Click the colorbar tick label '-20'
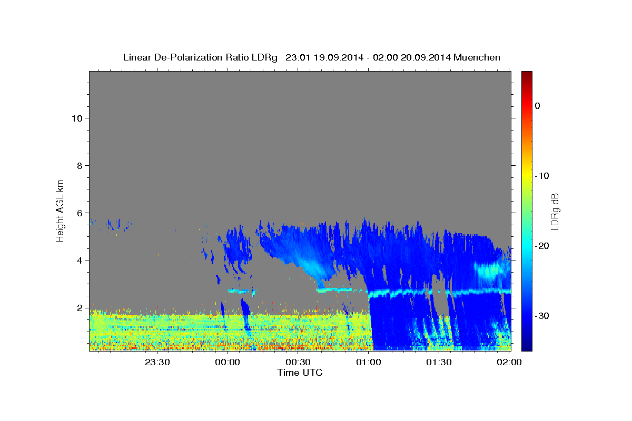The image size is (632, 421). pyautogui.click(x=542, y=246)
